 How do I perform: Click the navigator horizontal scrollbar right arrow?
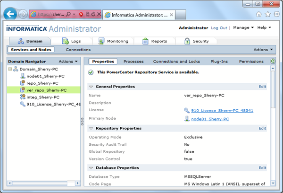[78, 183]
